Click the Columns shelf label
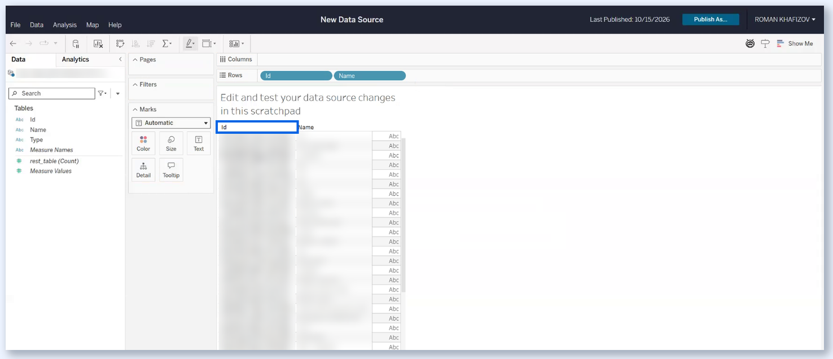The image size is (833, 359). click(236, 59)
